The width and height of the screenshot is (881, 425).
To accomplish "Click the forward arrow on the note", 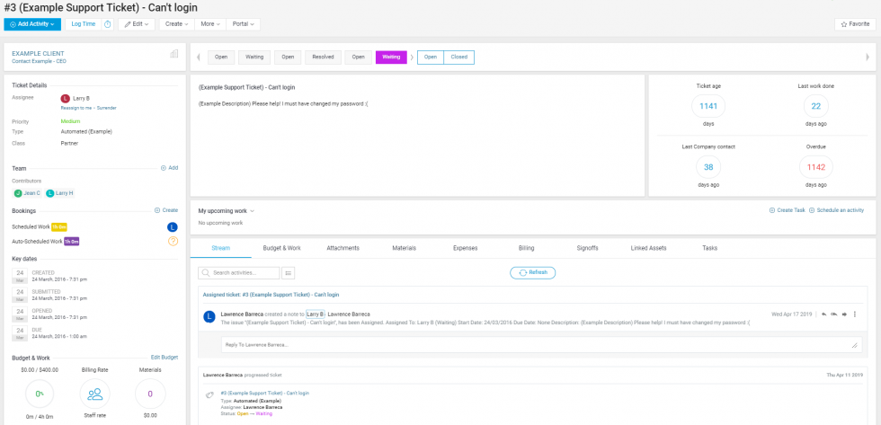I will coord(844,314).
